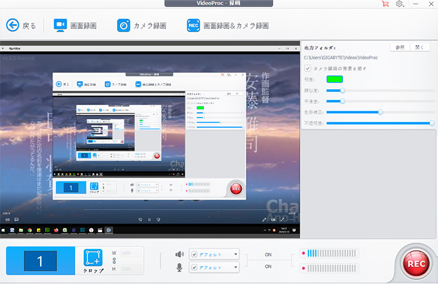438x284 pixels.
Task: Open the shopping cart in title bar
Action: point(385,4)
